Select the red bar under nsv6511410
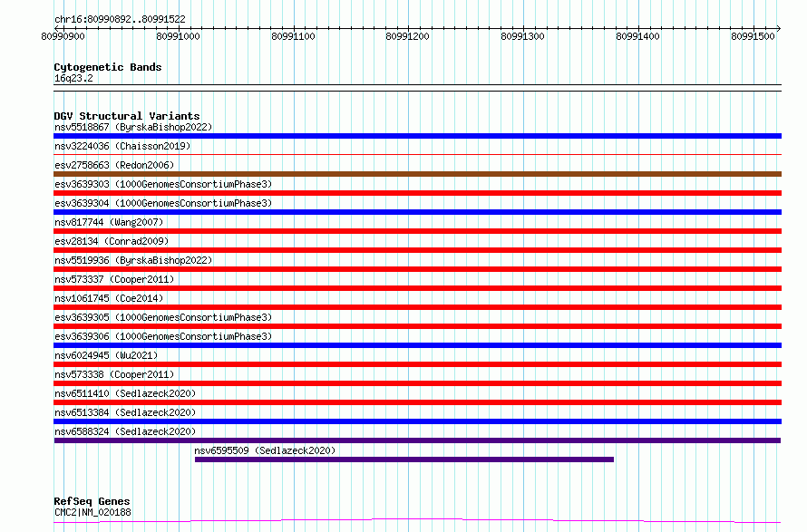The image size is (807, 532). click(x=417, y=402)
